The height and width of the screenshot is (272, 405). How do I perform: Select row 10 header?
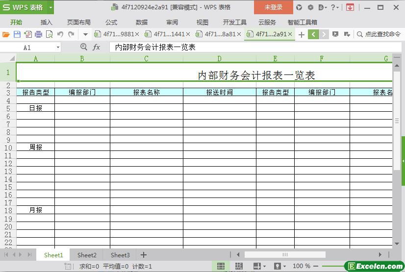[8, 148]
